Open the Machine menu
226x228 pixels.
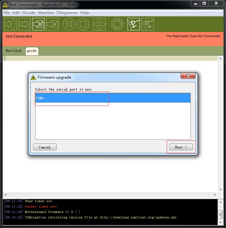[x=46, y=13]
